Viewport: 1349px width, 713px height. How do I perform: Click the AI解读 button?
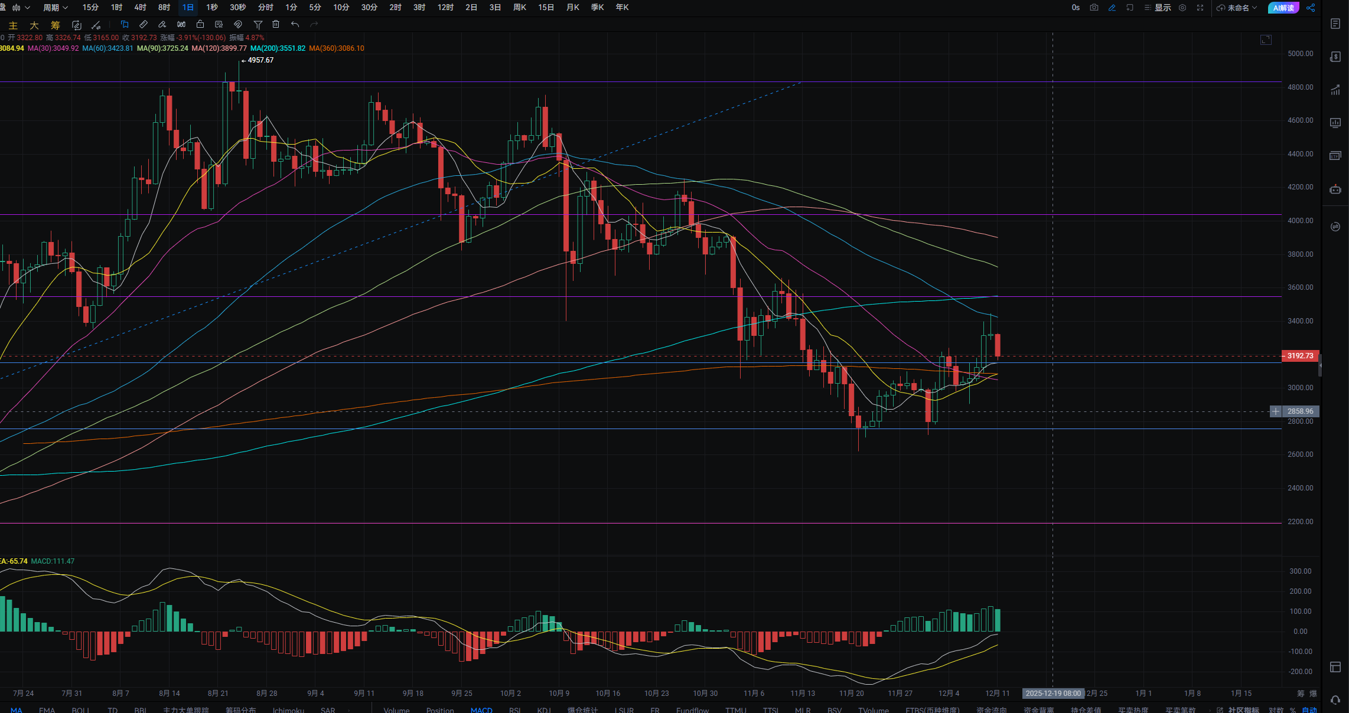click(1283, 8)
